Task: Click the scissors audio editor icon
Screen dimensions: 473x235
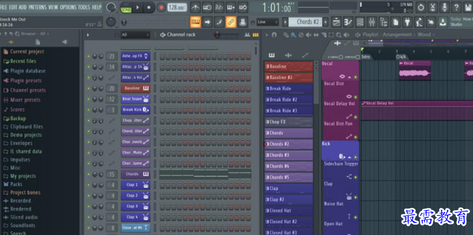Action: tap(432, 8)
